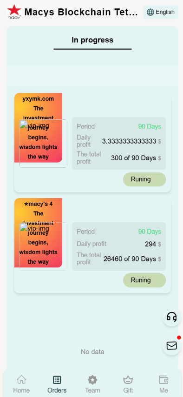Select the In progress tab

(92, 40)
